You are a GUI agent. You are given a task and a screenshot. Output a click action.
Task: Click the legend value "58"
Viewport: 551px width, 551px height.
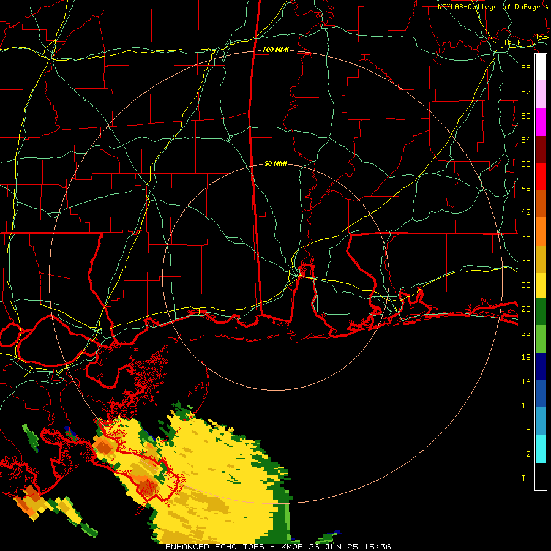(x=526, y=116)
